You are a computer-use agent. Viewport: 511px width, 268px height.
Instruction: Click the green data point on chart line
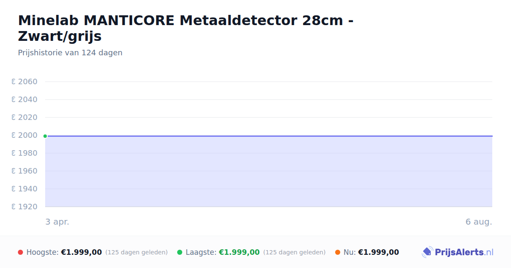[x=45, y=136]
